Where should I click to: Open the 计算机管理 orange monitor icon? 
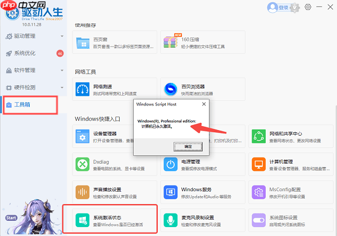258,164
